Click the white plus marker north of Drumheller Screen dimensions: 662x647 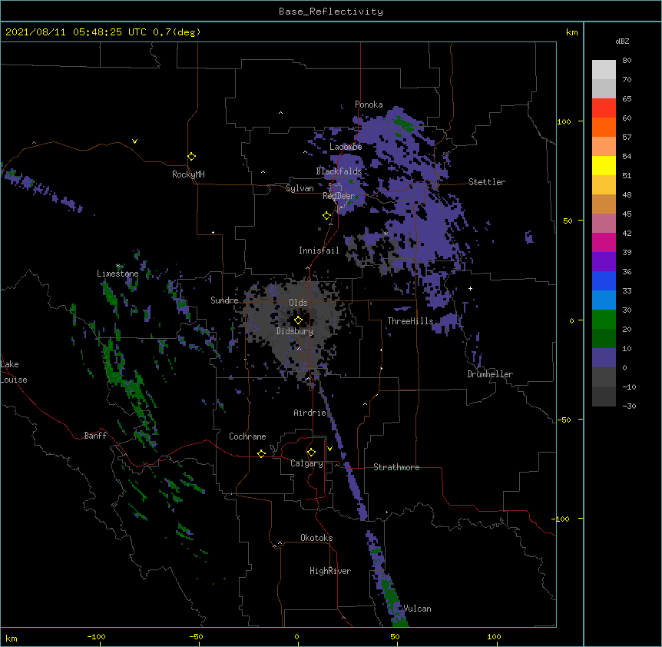coord(470,288)
